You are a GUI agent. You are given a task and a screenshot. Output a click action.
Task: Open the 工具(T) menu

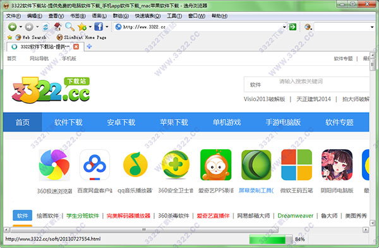174,16
